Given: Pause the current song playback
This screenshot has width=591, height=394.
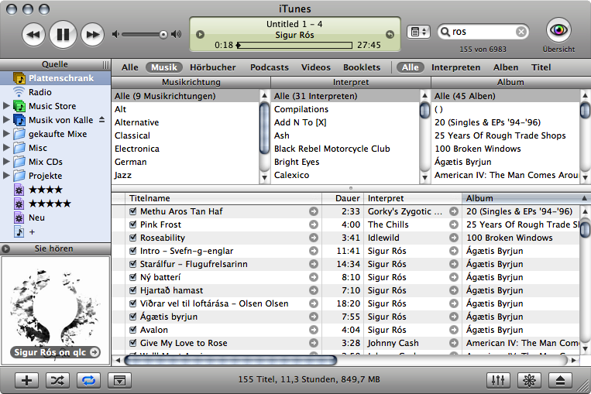Looking at the screenshot, I should pos(63,34).
